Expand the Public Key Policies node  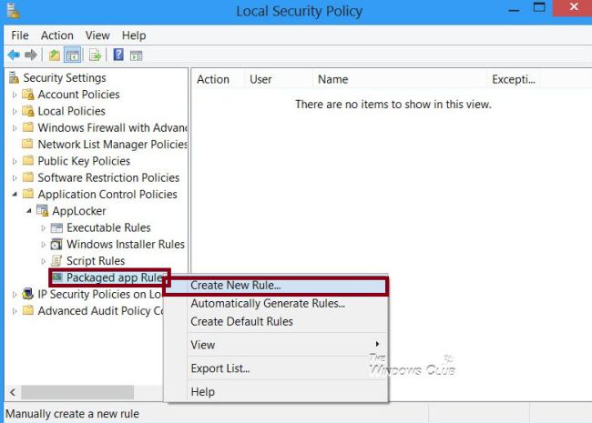pos(15,161)
